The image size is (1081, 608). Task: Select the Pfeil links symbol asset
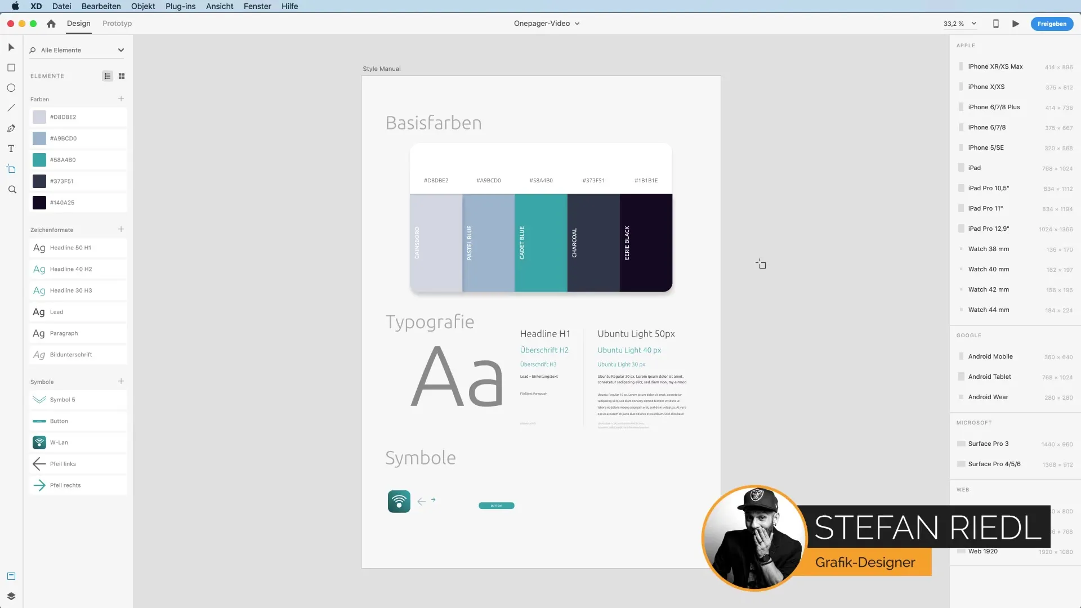78,464
